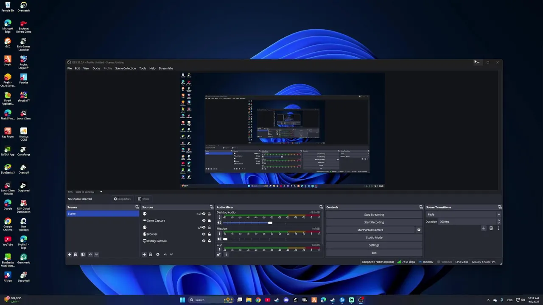Image resolution: width=543 pixels, height=305 pixels.
Task: Undock the Audio Mixer panel
Action: click(x=321, y=207)
